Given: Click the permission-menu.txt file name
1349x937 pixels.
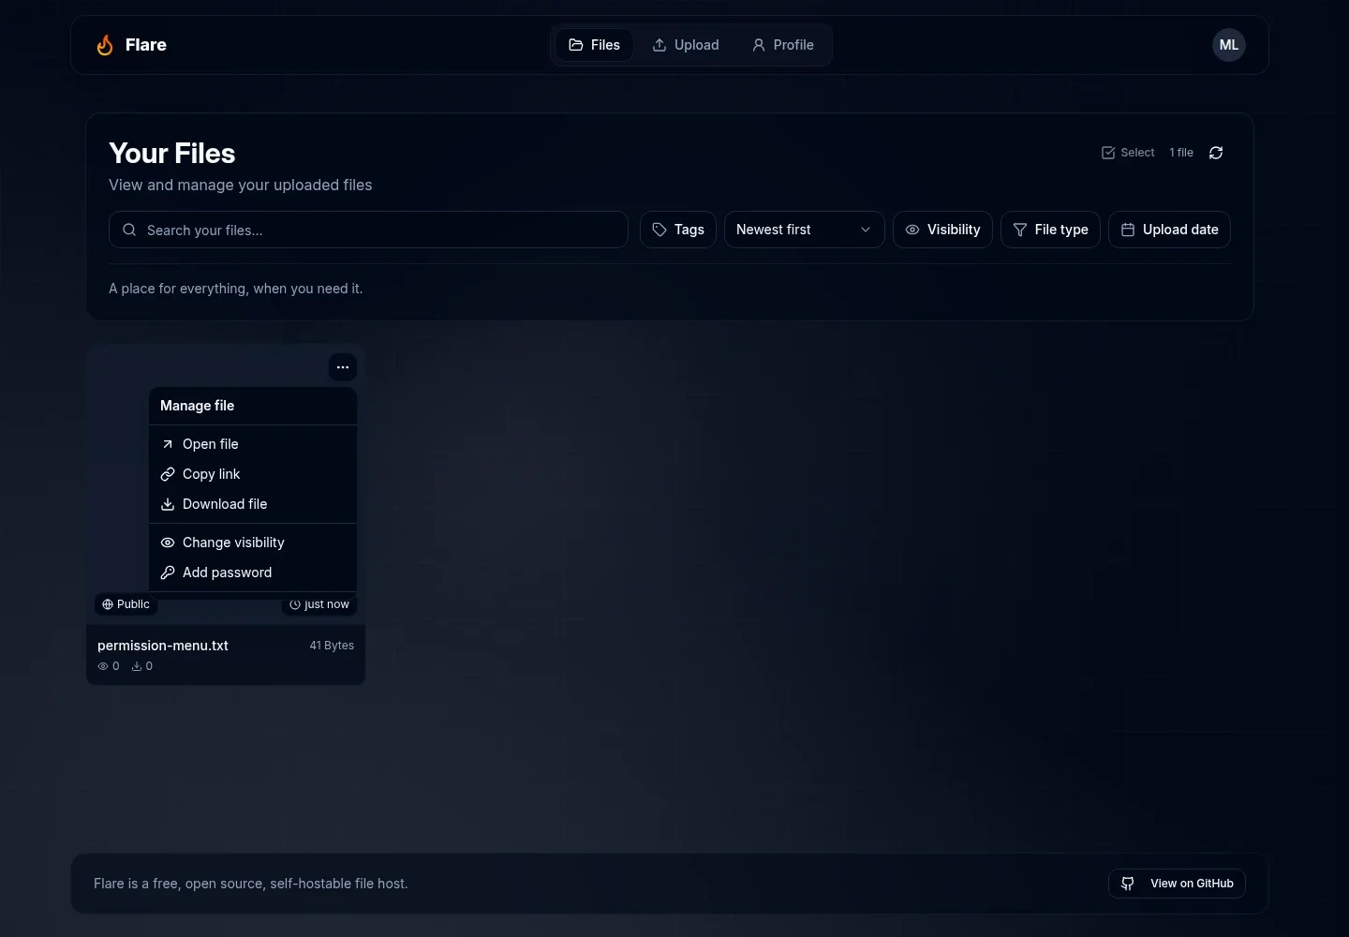Looking at the screenshot, I should (x=163, y=646).
